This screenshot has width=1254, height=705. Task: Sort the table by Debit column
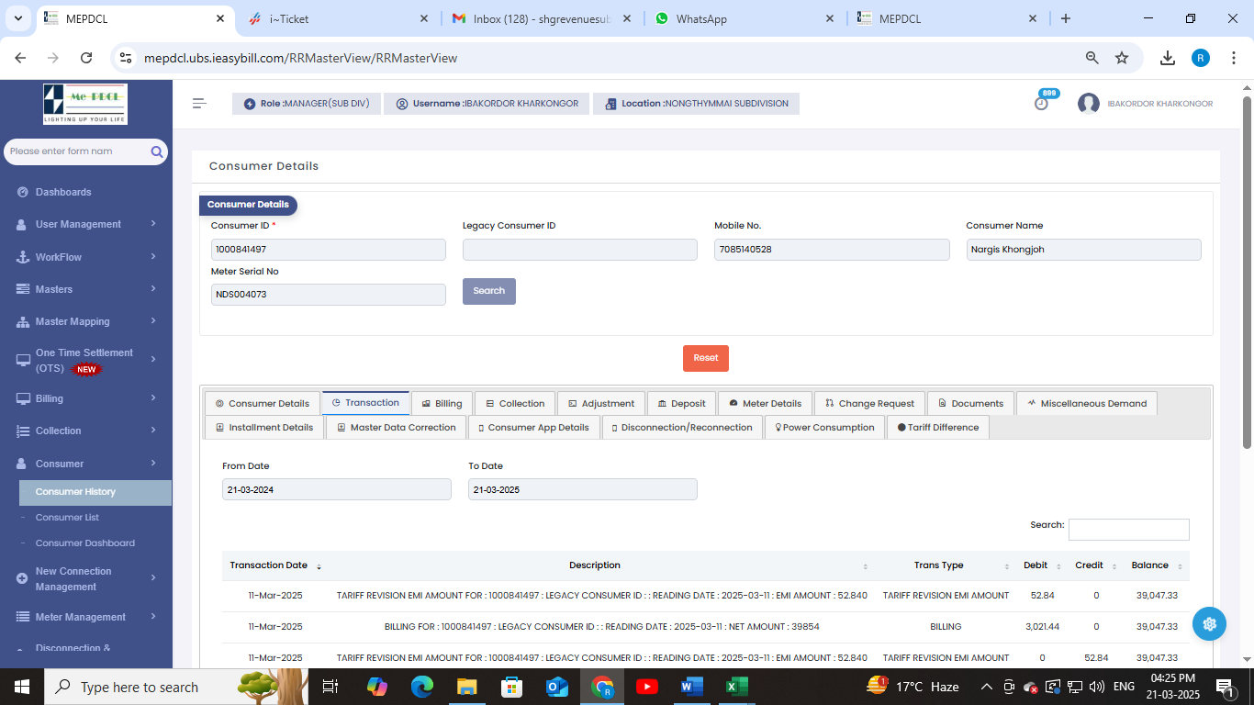1040,565
